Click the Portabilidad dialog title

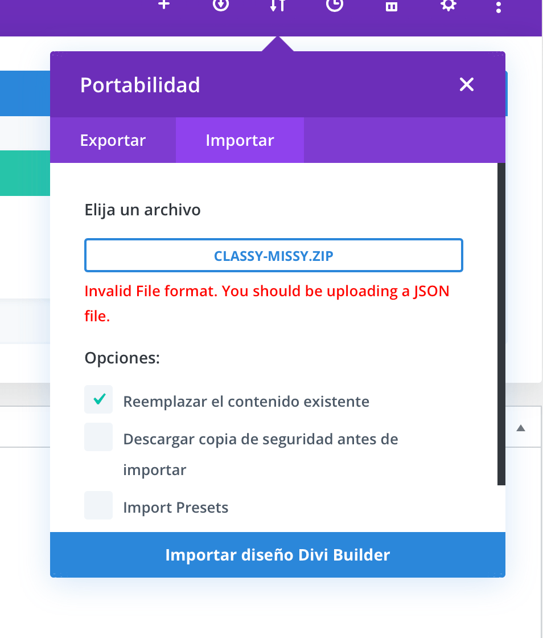140,85
